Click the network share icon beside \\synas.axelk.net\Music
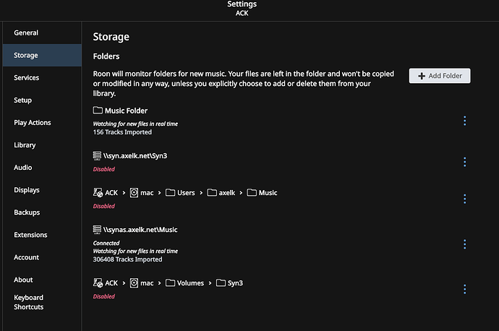 point(97,229)
